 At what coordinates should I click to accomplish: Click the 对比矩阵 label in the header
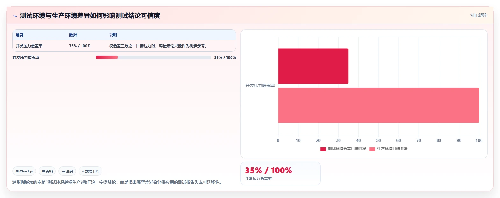[478, 15]
